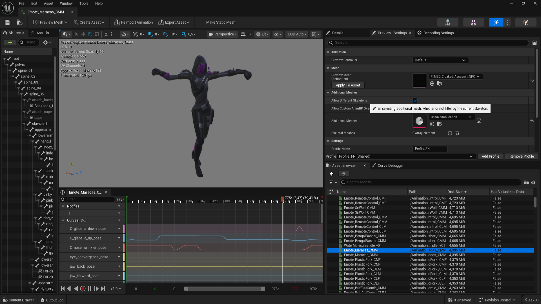Viewport: 541px width, 304px height.
Task: Switch to the Skeleton editing mode
Action: pyautogui.click(x=447, y=22)
